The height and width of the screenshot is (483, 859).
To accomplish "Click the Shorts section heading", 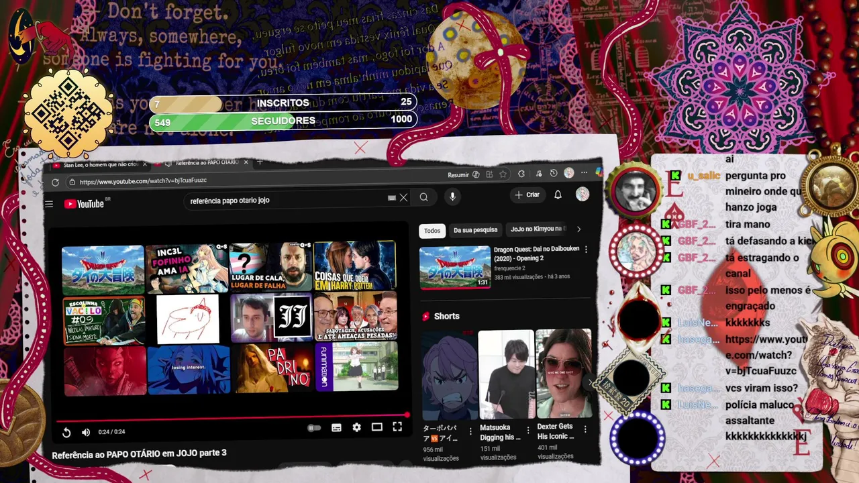I will click(x=446, y=316).
